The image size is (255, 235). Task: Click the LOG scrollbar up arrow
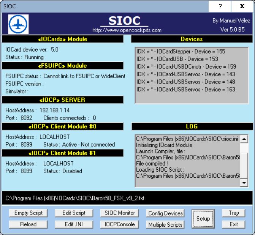[x=244, y=139]
